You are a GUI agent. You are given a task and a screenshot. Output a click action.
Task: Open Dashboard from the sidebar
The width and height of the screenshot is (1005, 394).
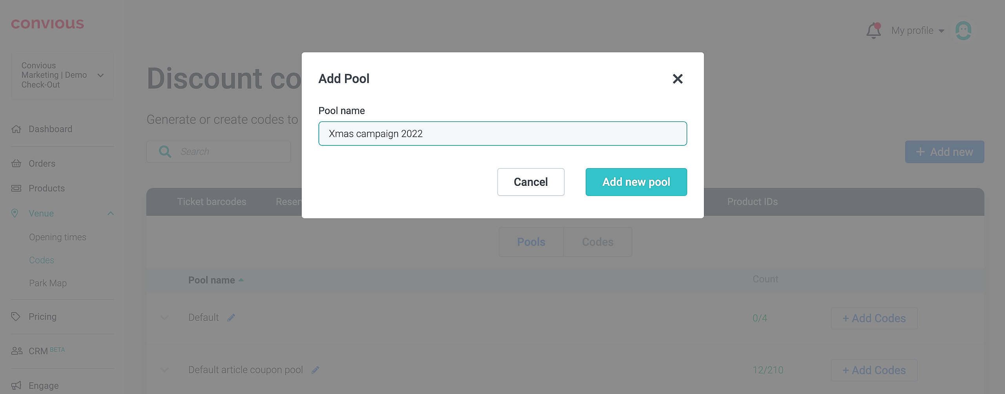pos(50,129)
